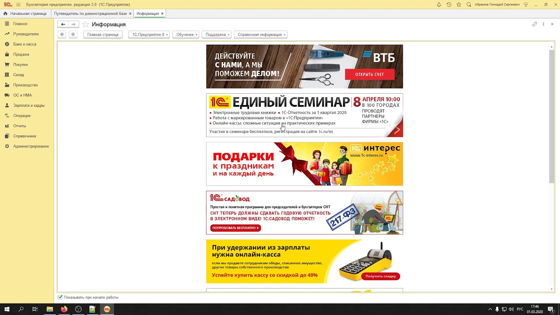
Task: Expand the Обучение dropdown
Action: [185, 35]
